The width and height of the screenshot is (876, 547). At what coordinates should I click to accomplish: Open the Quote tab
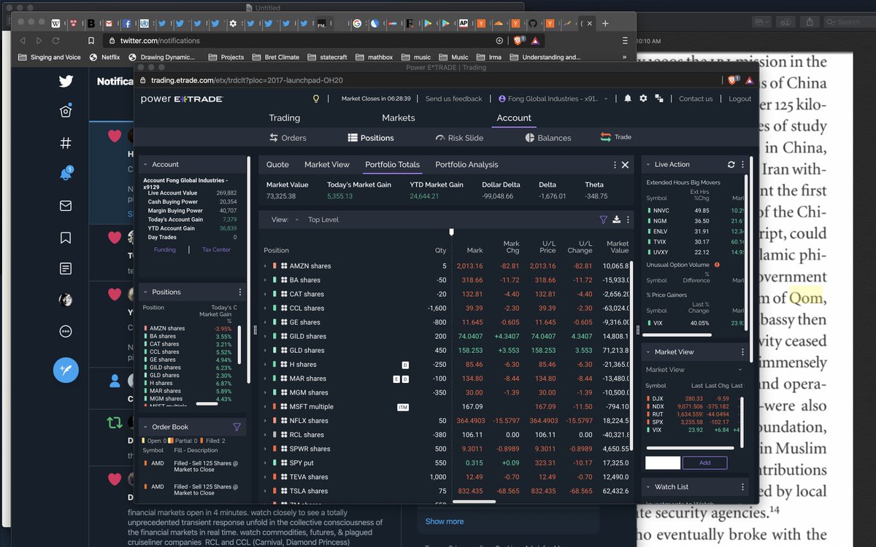(277, 165)
